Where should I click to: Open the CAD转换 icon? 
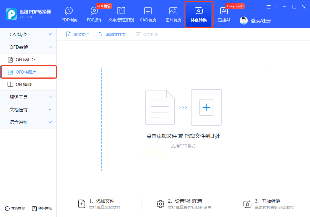click(x=148, y=11)
